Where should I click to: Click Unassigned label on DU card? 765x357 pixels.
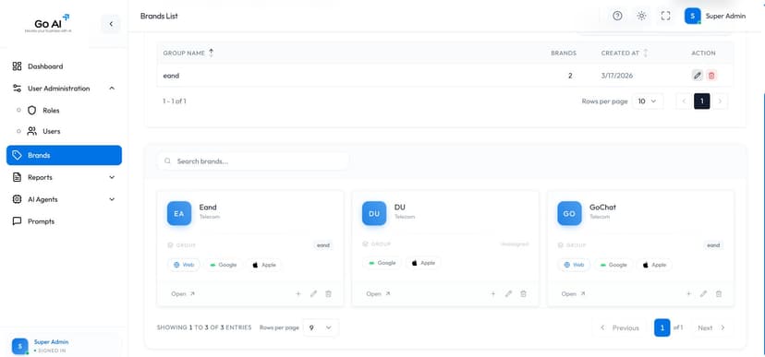click(515, 244)
